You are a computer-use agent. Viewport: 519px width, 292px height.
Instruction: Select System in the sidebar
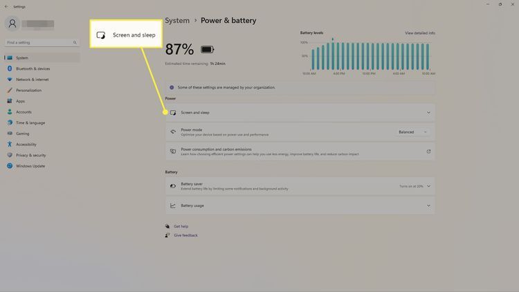click(22, 57)
